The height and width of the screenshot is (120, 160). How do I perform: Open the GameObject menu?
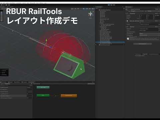[x=12, y=3]
